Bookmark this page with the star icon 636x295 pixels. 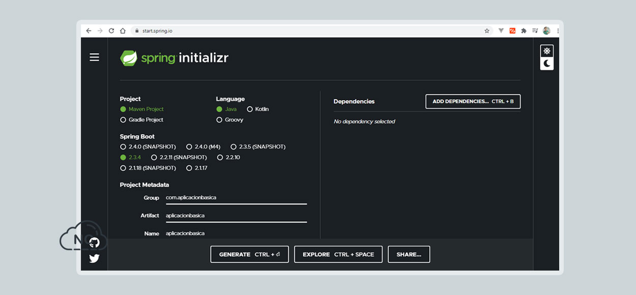[487, 31]
